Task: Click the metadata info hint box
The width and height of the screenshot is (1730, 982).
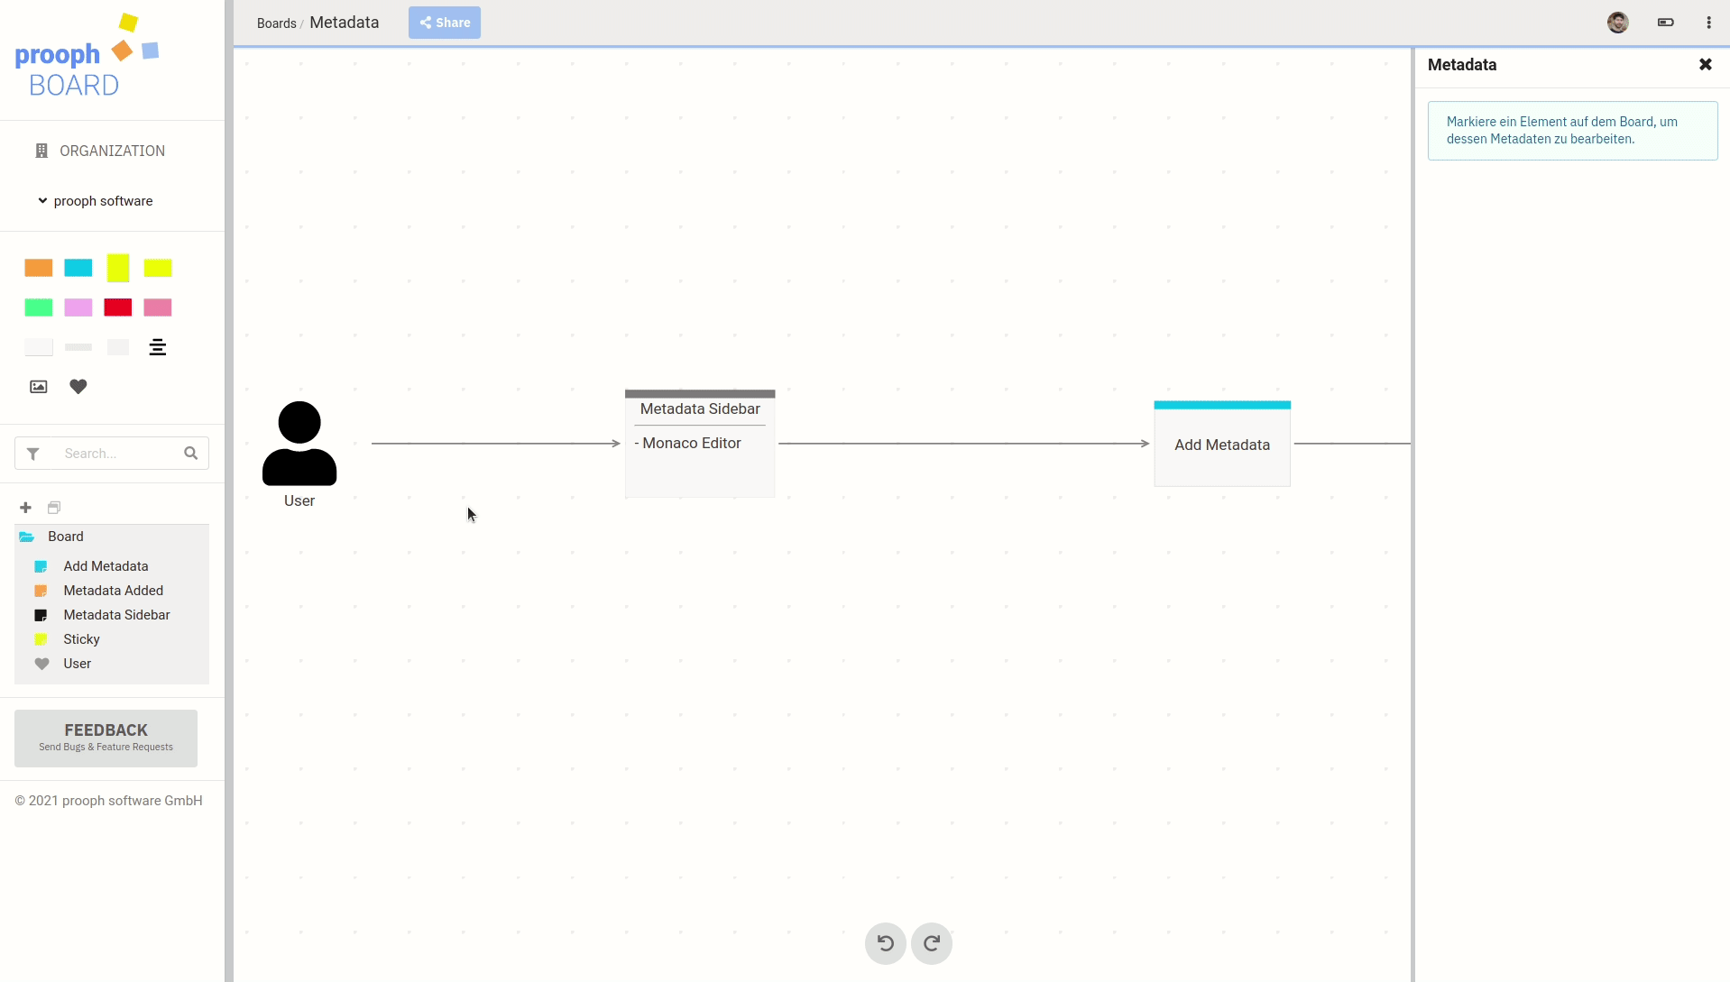Action: point(1572,131)
